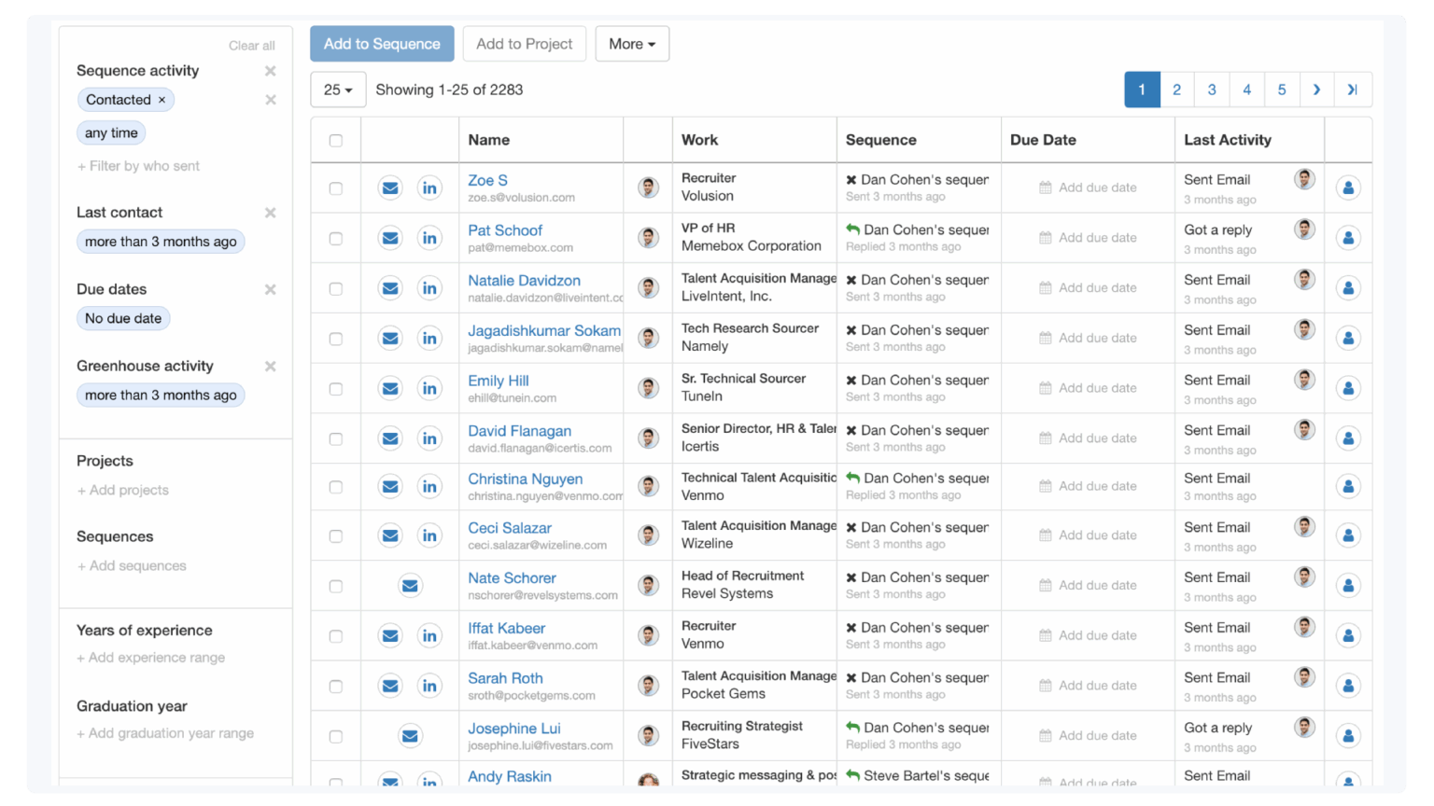
Task: Open the page size dropdown showing 25
Action: click(338, 90)
